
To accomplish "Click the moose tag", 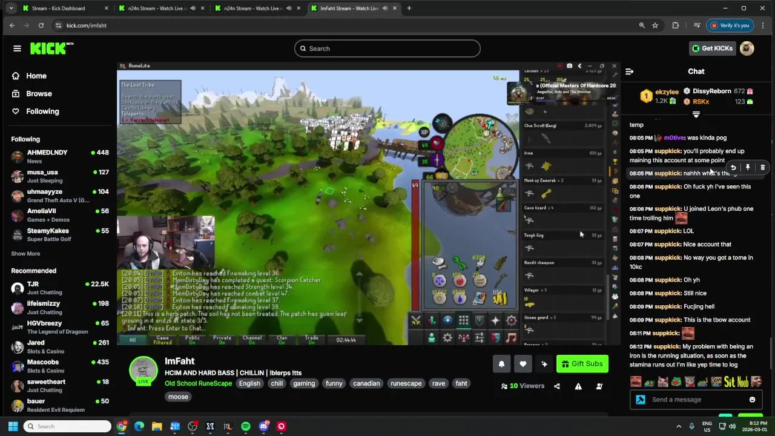I will (178, 397).
